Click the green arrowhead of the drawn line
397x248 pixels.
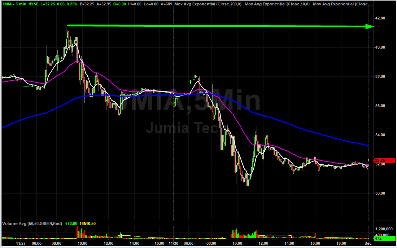click(x=369, y=26)
